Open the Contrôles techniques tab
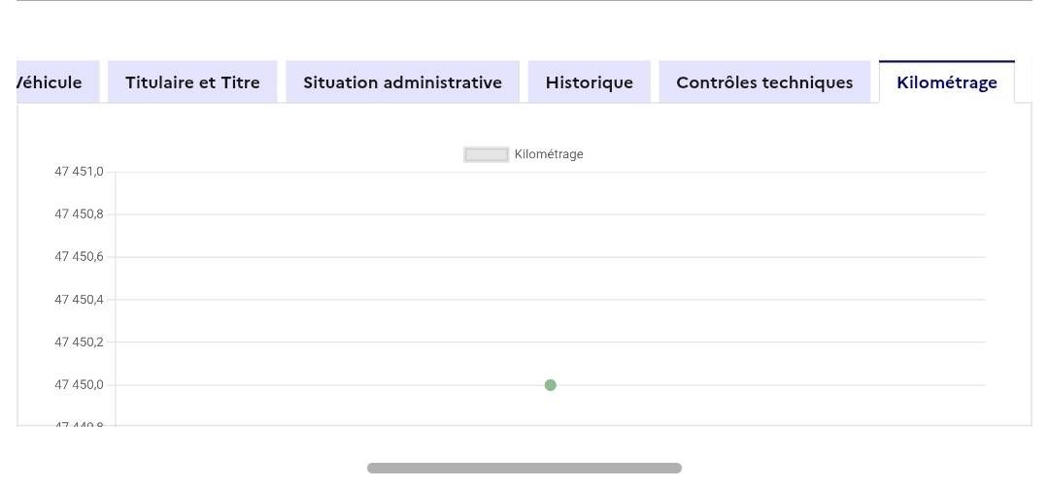Image resolution: width=1049 pixels, height=488 pixels. click(x=764, y=82)
